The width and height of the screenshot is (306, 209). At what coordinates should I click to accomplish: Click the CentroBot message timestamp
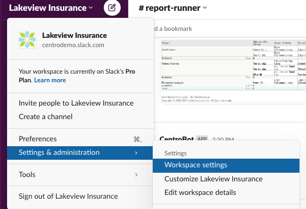coord(223,139)
